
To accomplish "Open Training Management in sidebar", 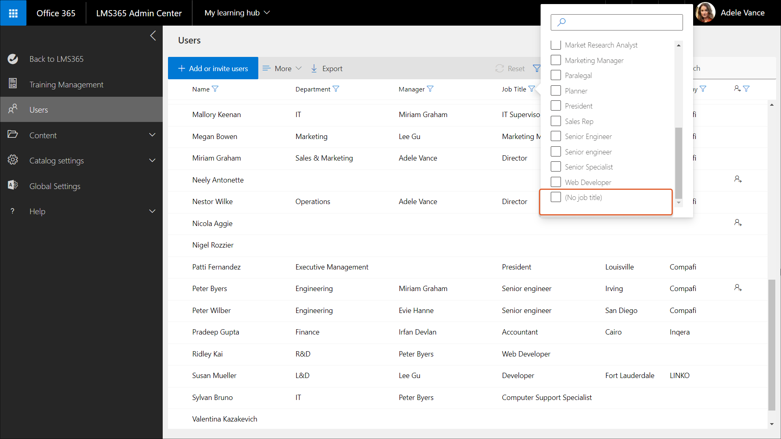I will click(x=66, y=85).
